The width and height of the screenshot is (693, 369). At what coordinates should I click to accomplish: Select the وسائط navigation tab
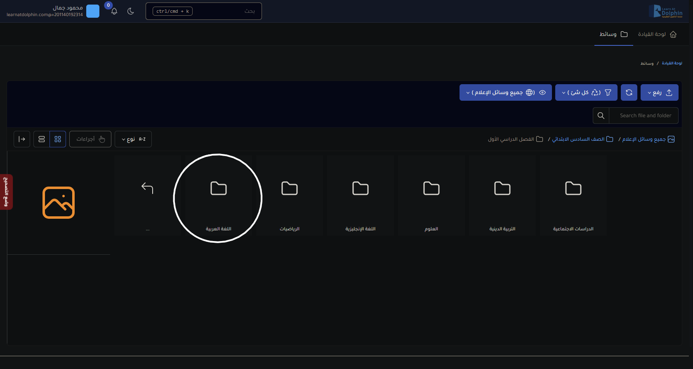point(613,34)
